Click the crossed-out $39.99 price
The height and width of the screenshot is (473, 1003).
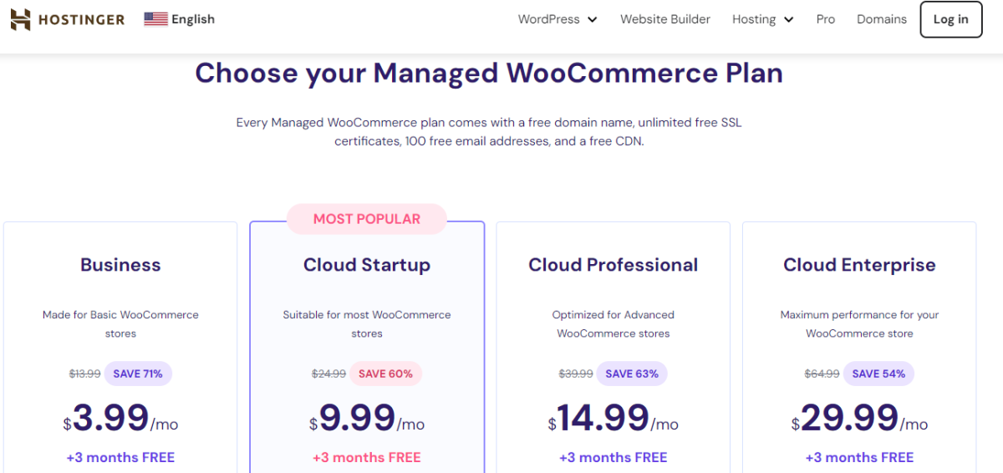tap(576, 374)
